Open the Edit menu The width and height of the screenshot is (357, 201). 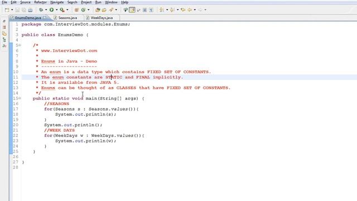click(13, 2)
